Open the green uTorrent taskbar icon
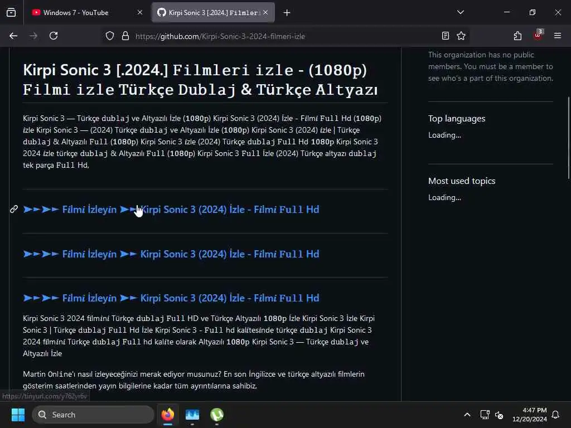Screen dimensions: 571x428 pos(217,415)
